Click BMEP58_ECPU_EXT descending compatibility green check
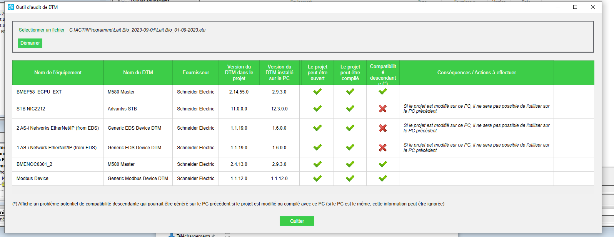 point(382,92)
